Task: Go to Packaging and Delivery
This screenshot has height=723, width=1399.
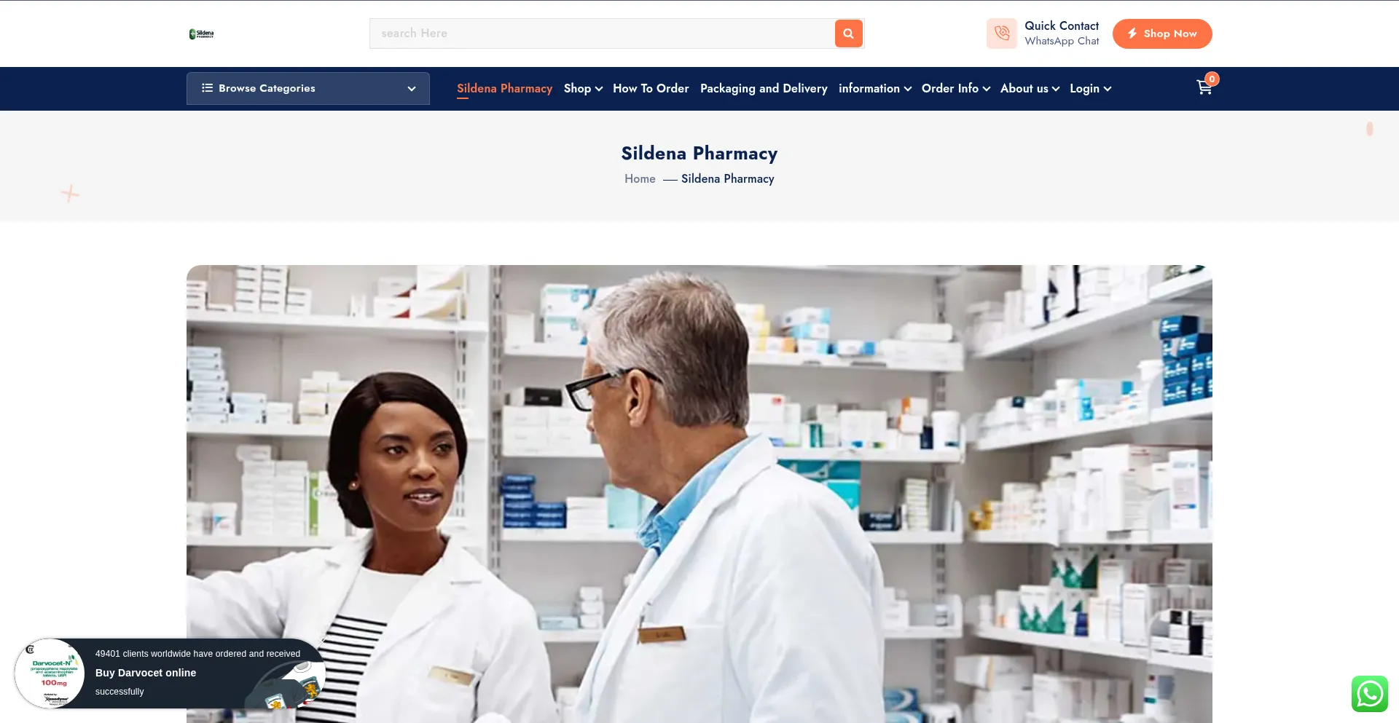Action: (x=764, y=88)
